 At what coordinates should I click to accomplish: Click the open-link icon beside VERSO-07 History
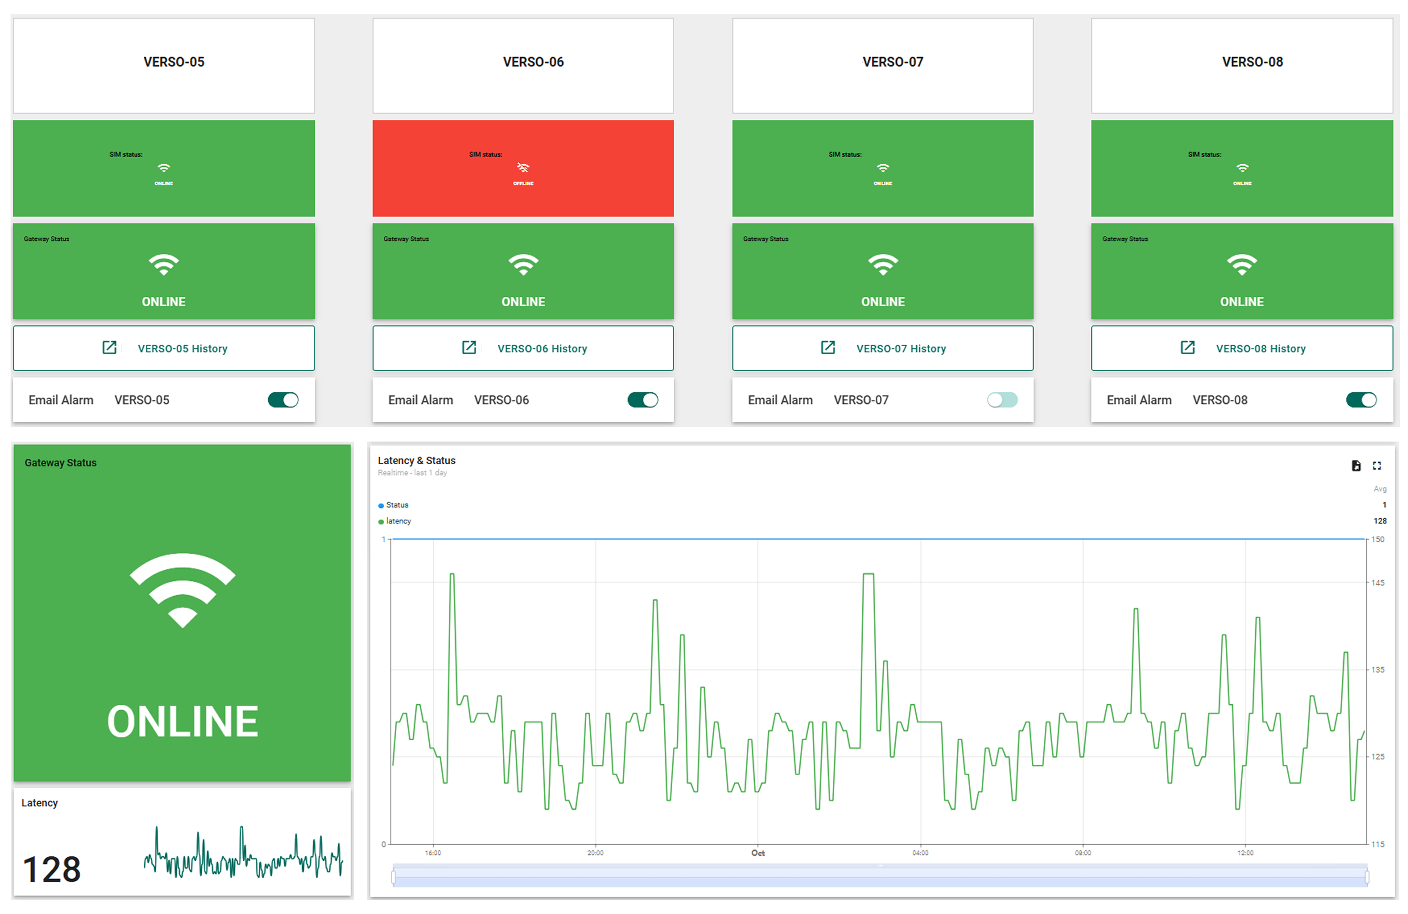828,347
